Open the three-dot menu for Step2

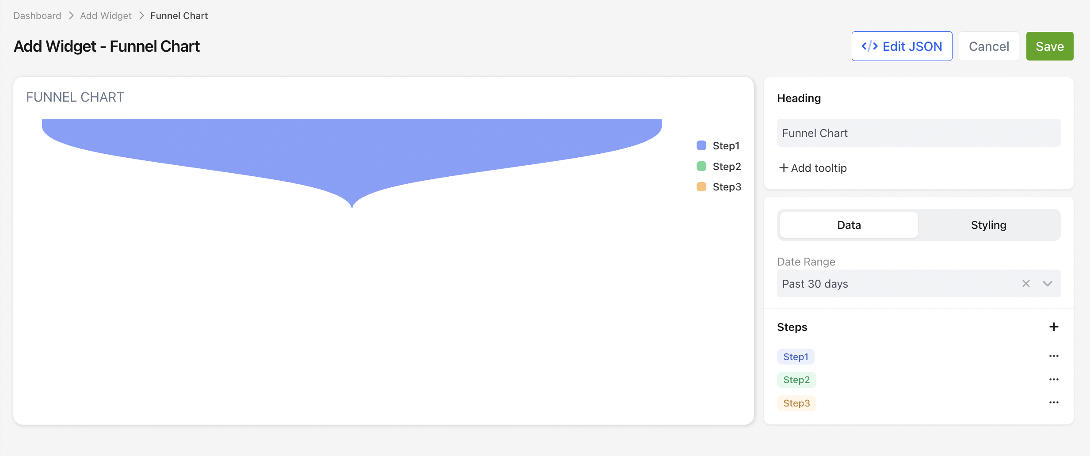(x=1054, y=380)
